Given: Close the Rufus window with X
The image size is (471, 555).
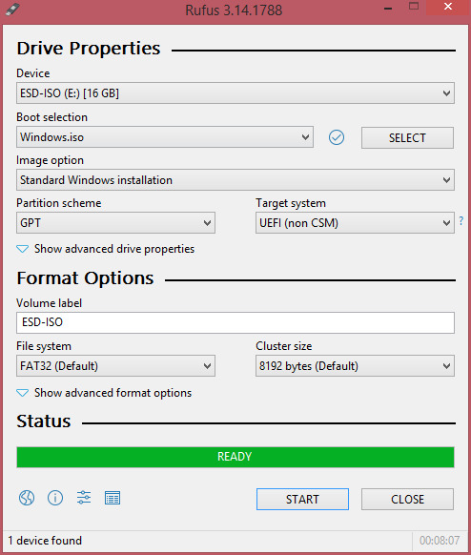Looking at the screenshot, I should click(448, 7).
